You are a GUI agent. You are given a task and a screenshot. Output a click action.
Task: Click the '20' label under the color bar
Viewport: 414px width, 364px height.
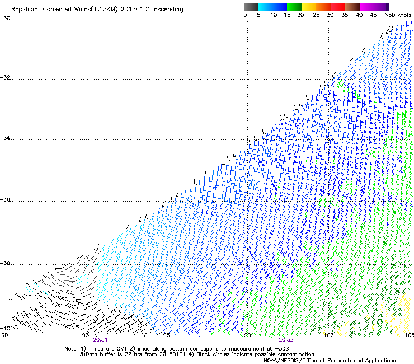300,15
